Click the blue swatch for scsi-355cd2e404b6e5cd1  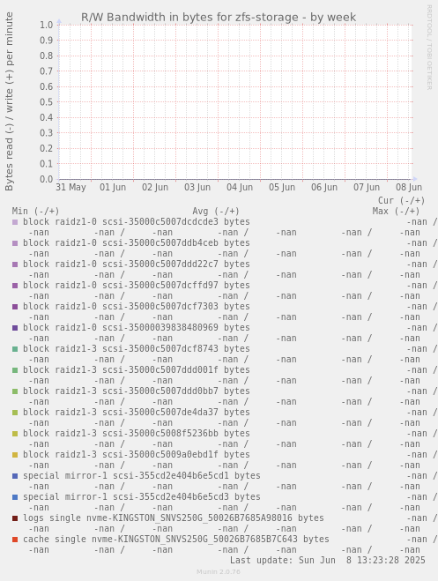[15, 476]
